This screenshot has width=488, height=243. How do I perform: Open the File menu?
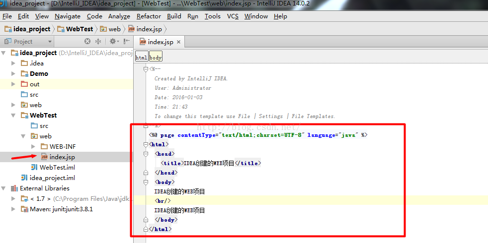pos(7,16)
